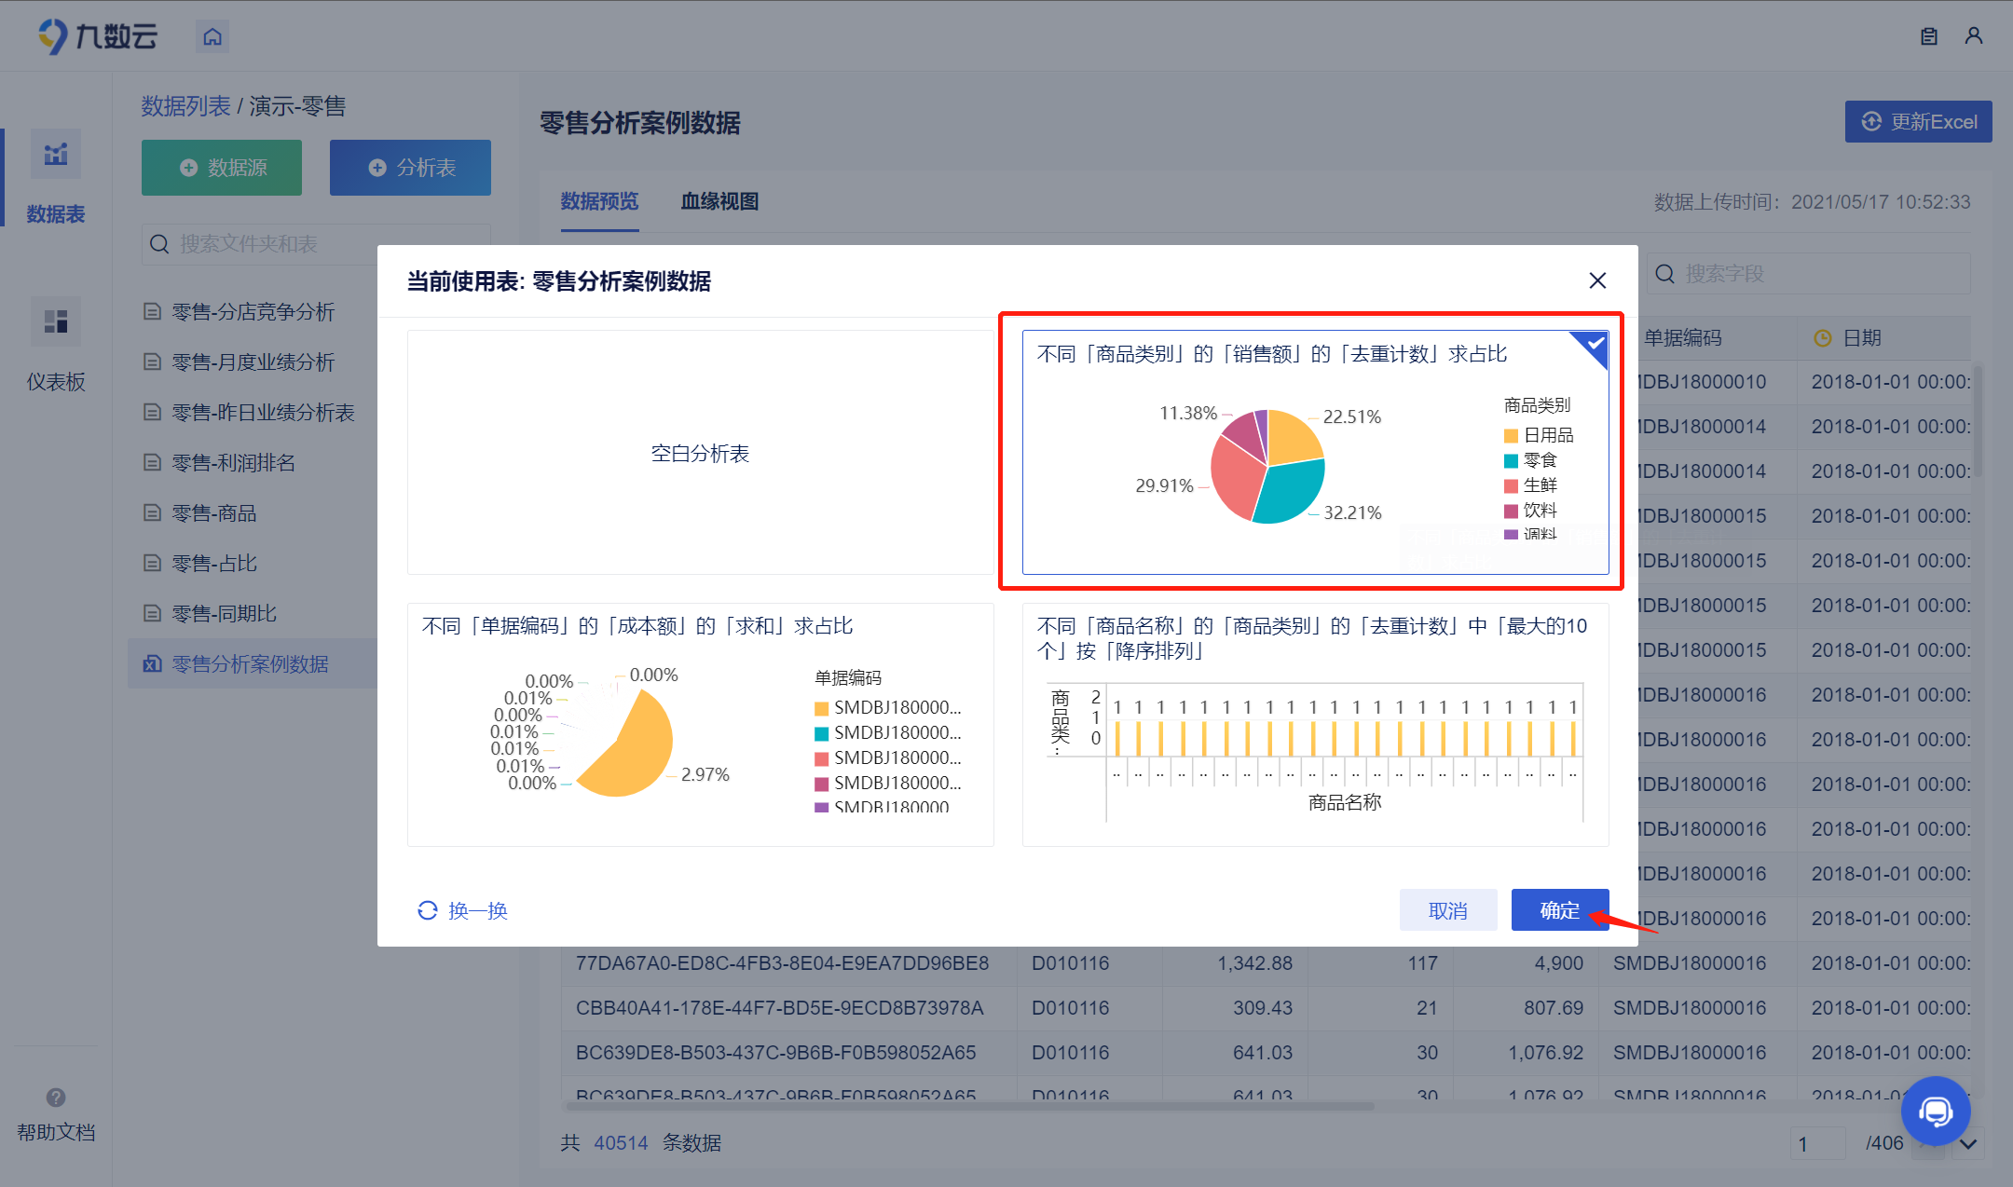Open the 零售-利润排名 table
The height and width of the screenshot is (1187, 2013).
pyautogui.click(x=233, y=463)
